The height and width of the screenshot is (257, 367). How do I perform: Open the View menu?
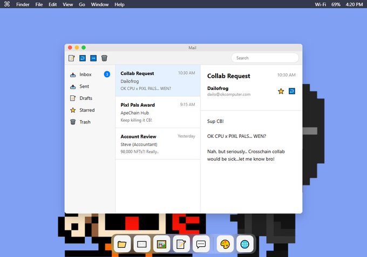68,4
